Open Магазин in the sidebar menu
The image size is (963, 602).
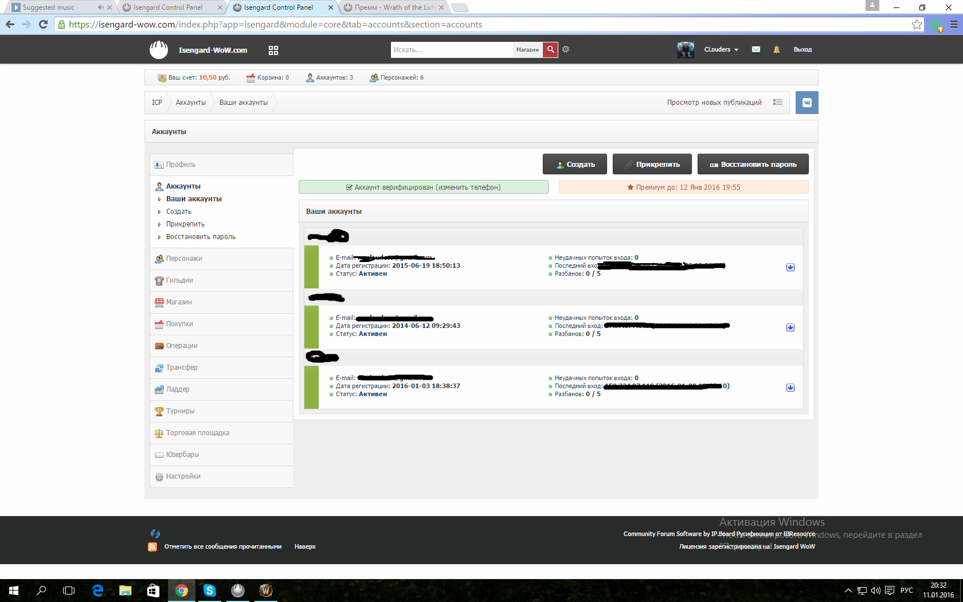click(179, 302)
